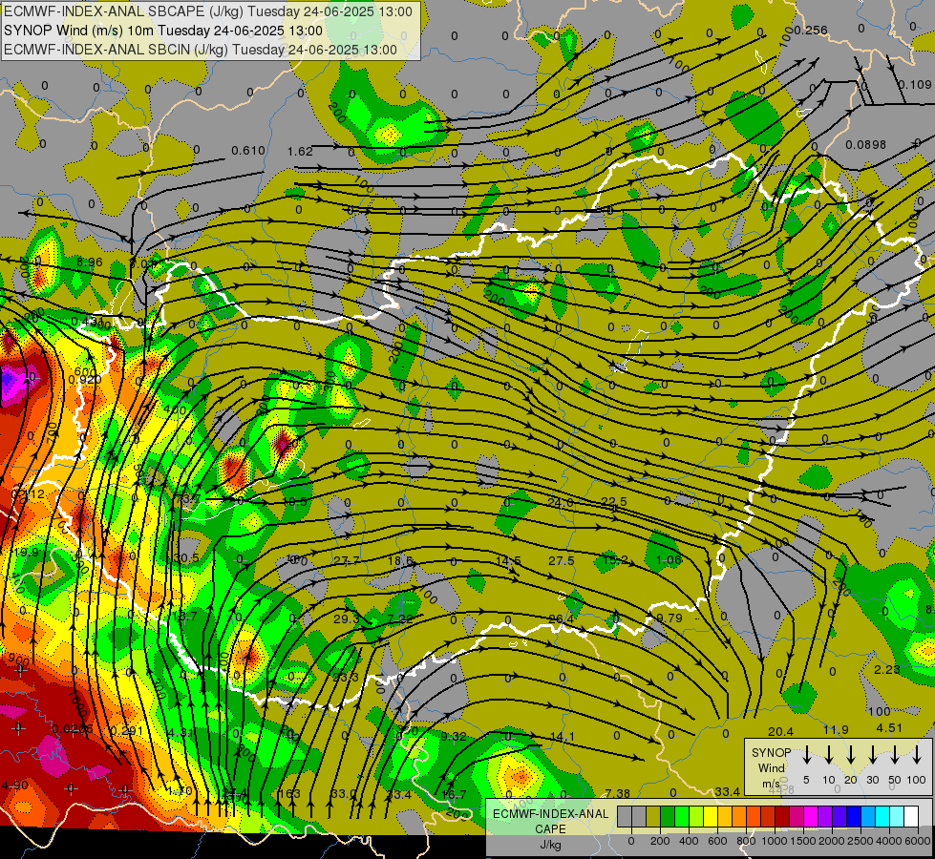This screenshot has height=859, width=935.
Task: Select the deep blue CAPE legend swatch
Action: (x=853, y=817)
